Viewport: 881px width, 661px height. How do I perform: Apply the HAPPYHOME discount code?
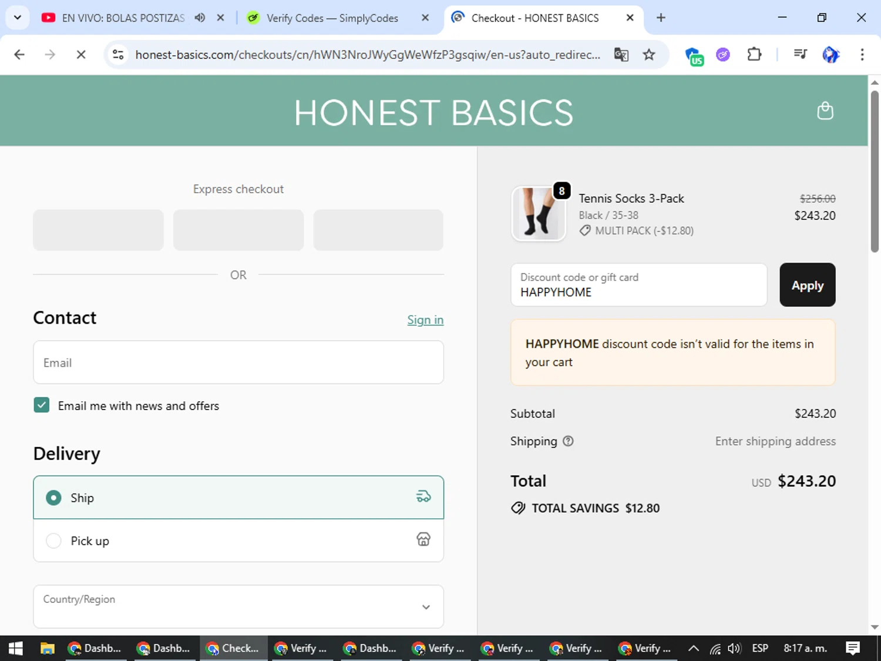click(807, 285)
